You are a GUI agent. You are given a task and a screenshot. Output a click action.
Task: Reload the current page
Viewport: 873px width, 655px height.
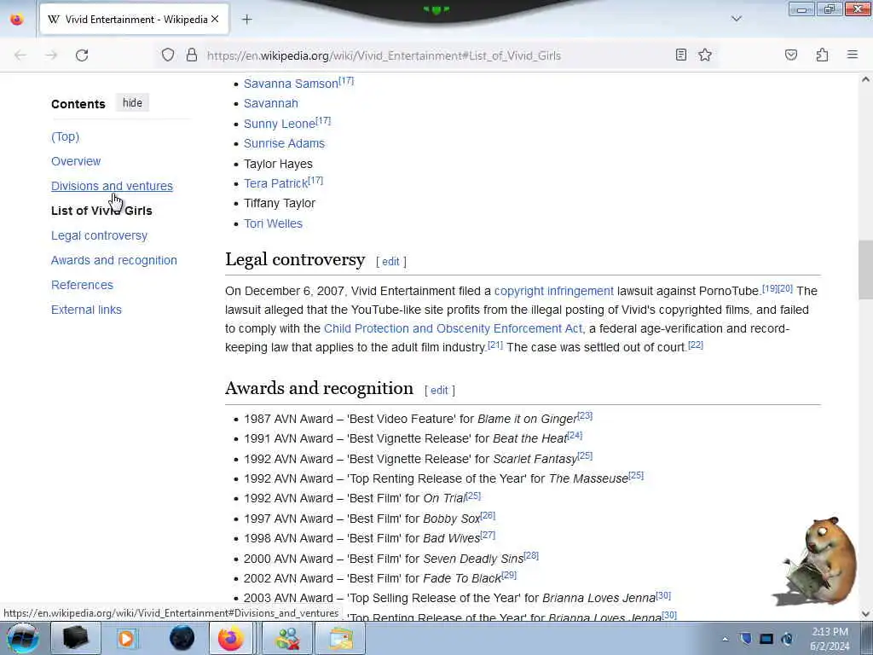tap(82, 55)
